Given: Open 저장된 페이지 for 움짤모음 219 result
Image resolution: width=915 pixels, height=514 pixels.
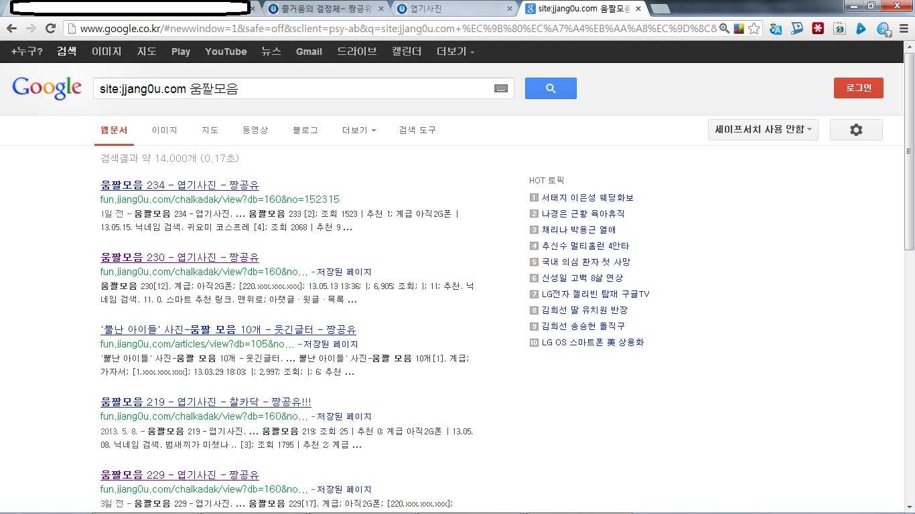Looking at the screenshot, I should (x=344, y=417).
